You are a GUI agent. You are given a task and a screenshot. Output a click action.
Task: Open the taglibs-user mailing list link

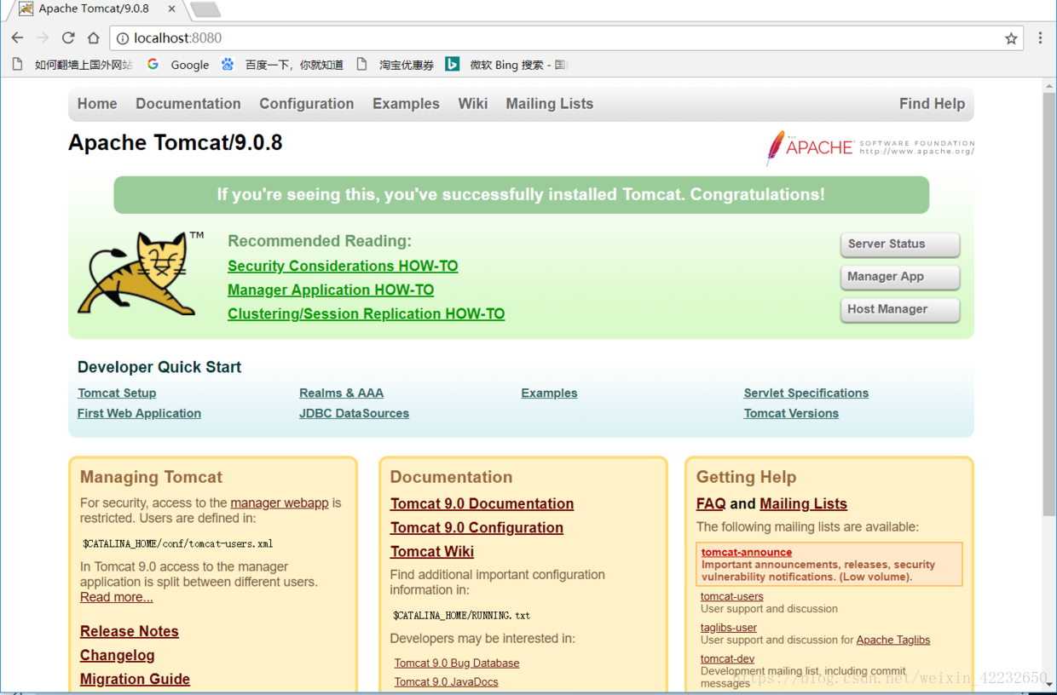click(x=729, y=628)
